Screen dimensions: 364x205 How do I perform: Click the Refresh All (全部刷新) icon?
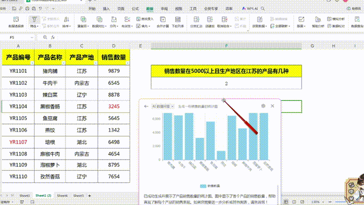(272, 26)
